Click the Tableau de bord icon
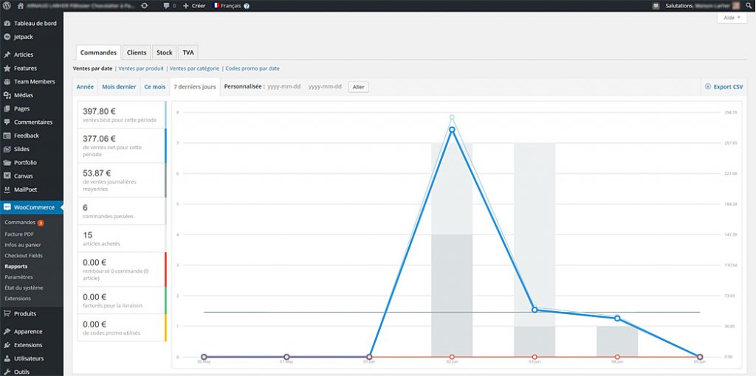 [x=7, y=23]
